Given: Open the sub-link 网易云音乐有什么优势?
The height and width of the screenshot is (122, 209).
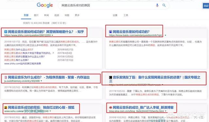Looking at the screenshot, I should pos(16,60).
